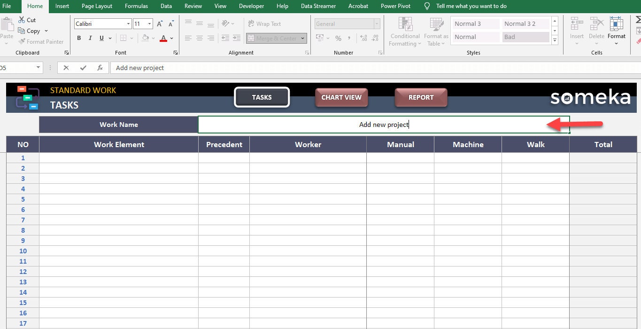
Task: Click the Cut scissors icon
Action: (x=22, y=20)
